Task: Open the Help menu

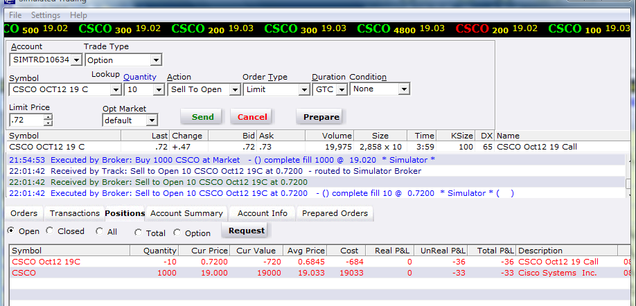Action: tap(78, 15)
